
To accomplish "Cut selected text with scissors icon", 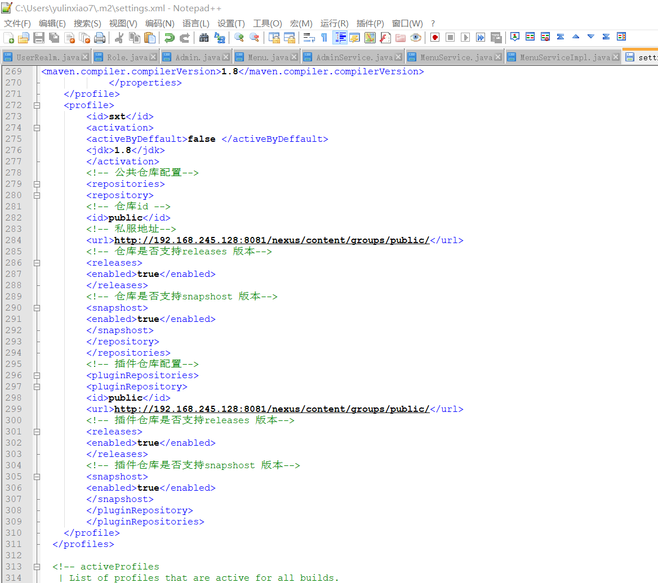I will coord(119,38).
